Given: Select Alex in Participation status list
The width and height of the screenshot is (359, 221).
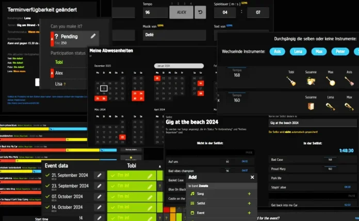Looking at the screenshot, I should click(x=59, y=73).
